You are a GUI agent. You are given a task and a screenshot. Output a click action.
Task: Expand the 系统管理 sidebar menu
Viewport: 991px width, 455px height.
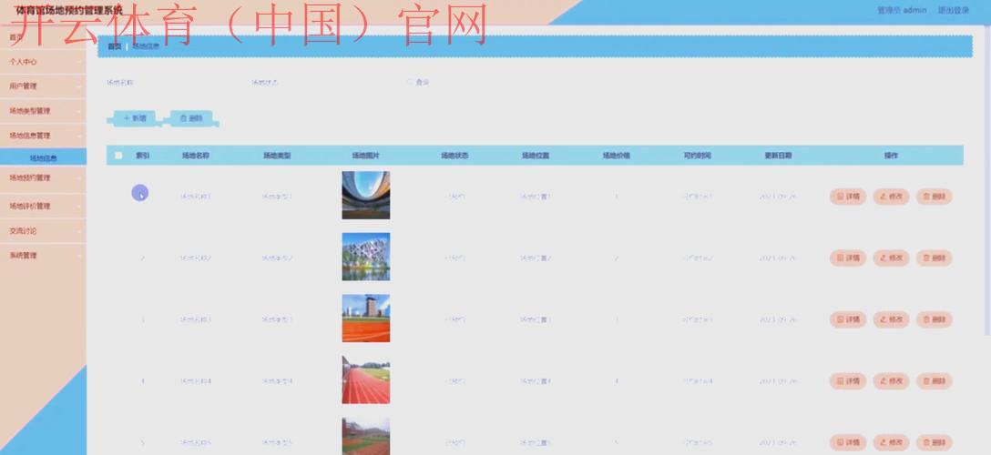(43, 255)
